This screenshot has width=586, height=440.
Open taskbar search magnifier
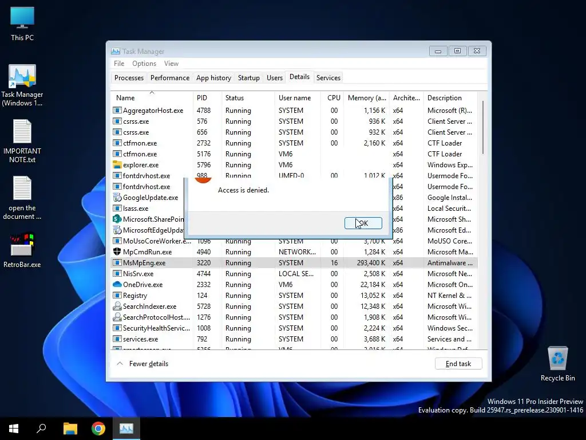point(41,429)
